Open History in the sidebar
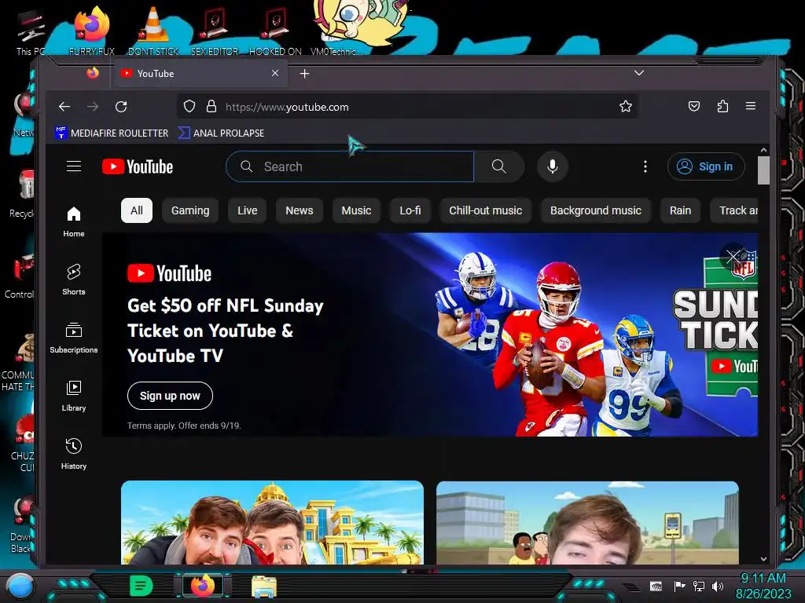The height and width of the screenshot is (603, 805). pos(74,454)
